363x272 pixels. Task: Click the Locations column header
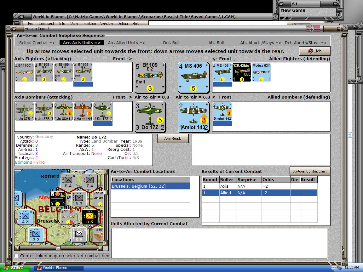[151, 179]
